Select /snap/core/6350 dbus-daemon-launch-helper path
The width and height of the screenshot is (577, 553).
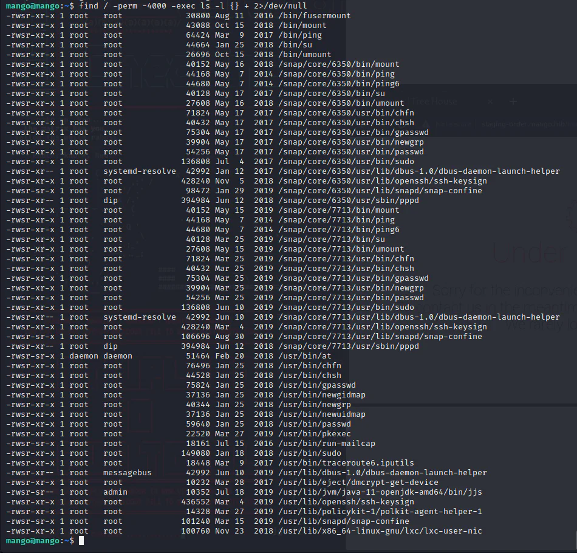click(419, 171)
